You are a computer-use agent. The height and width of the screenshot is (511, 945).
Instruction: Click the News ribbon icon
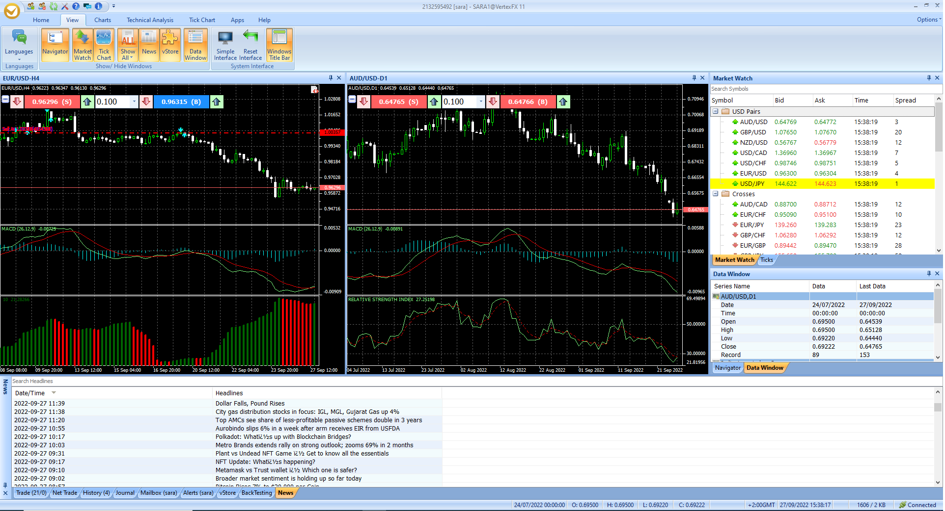click(149, 44)
